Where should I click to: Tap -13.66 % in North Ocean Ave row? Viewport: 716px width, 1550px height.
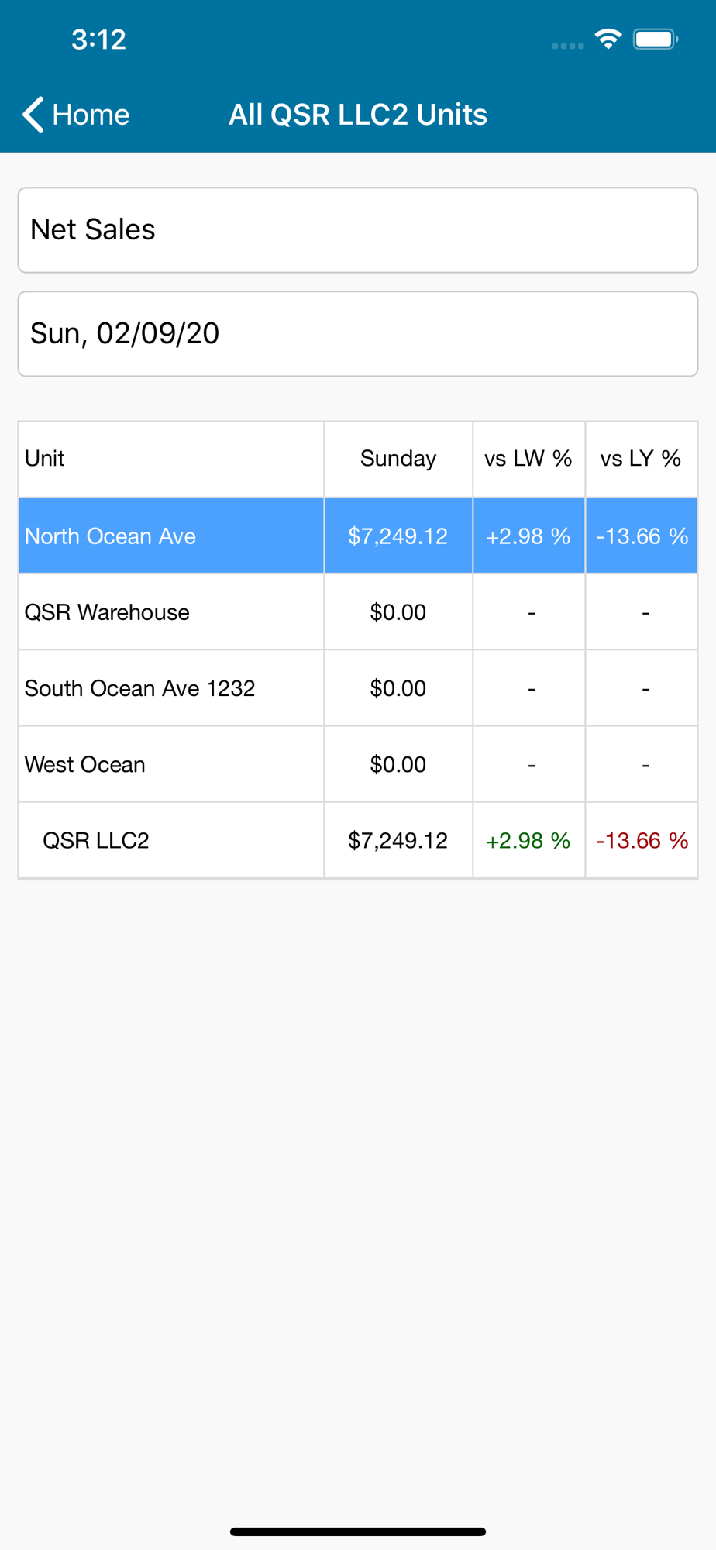pos(642,536)
